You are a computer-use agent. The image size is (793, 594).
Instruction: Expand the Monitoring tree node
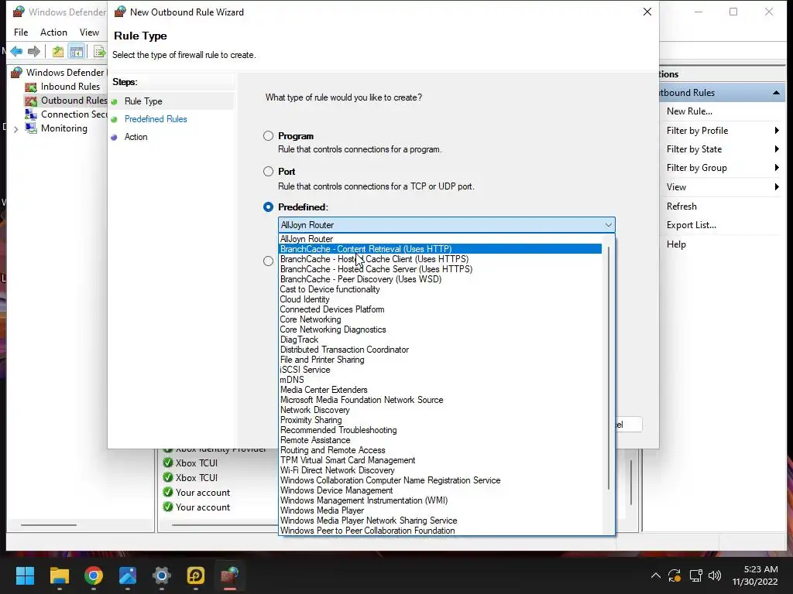pyautogui.click(x=16, y=129)
